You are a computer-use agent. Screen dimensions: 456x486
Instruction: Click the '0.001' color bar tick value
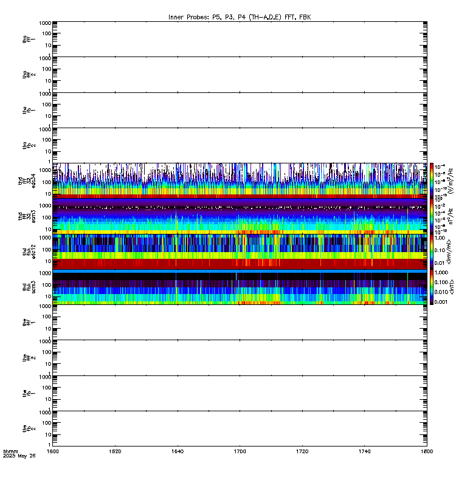coord(441,302)
